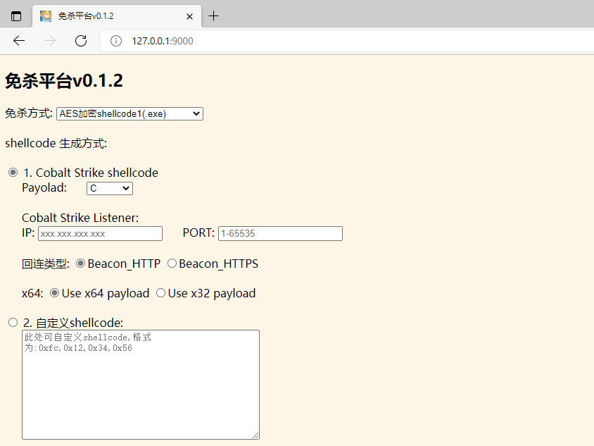Click the '回连类型:' label
The width and height of the screenshot is (594, 446).
pos(46,264)
